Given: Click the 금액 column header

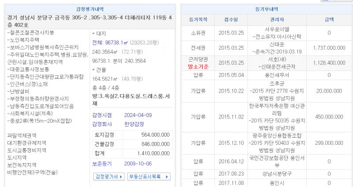Looking at the screenshot, I should 329,20.
